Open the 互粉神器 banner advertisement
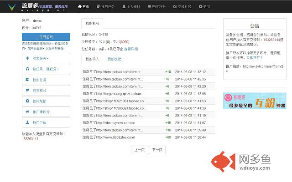 click(x=255, y=101)
